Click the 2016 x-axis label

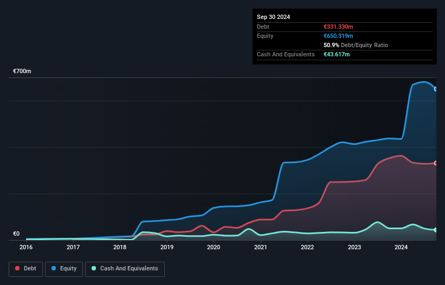point(26,247)
